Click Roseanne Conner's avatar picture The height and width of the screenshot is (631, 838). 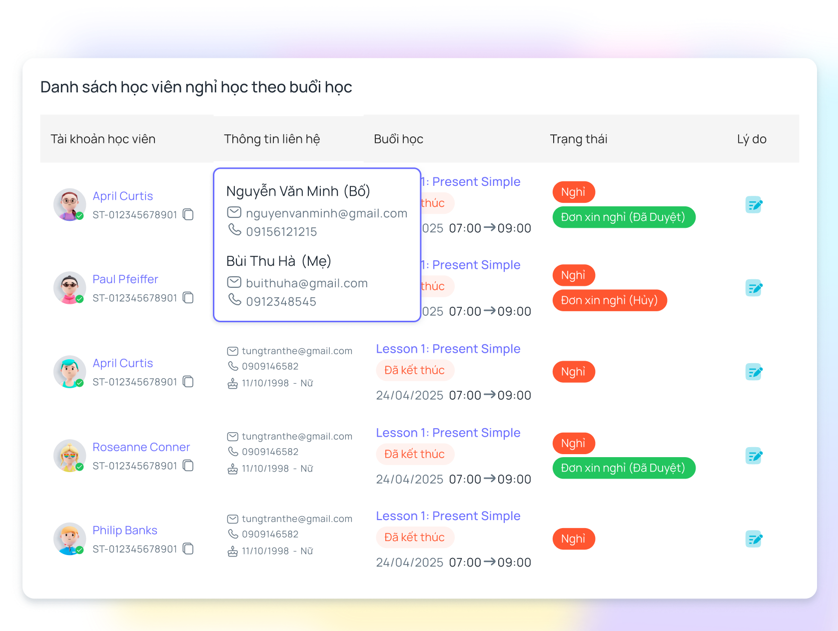69,456
